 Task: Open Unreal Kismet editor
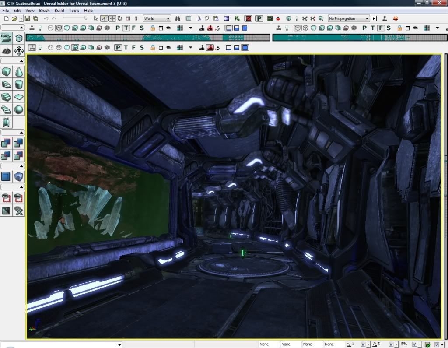pyautogui.click(x=237, y=18)
